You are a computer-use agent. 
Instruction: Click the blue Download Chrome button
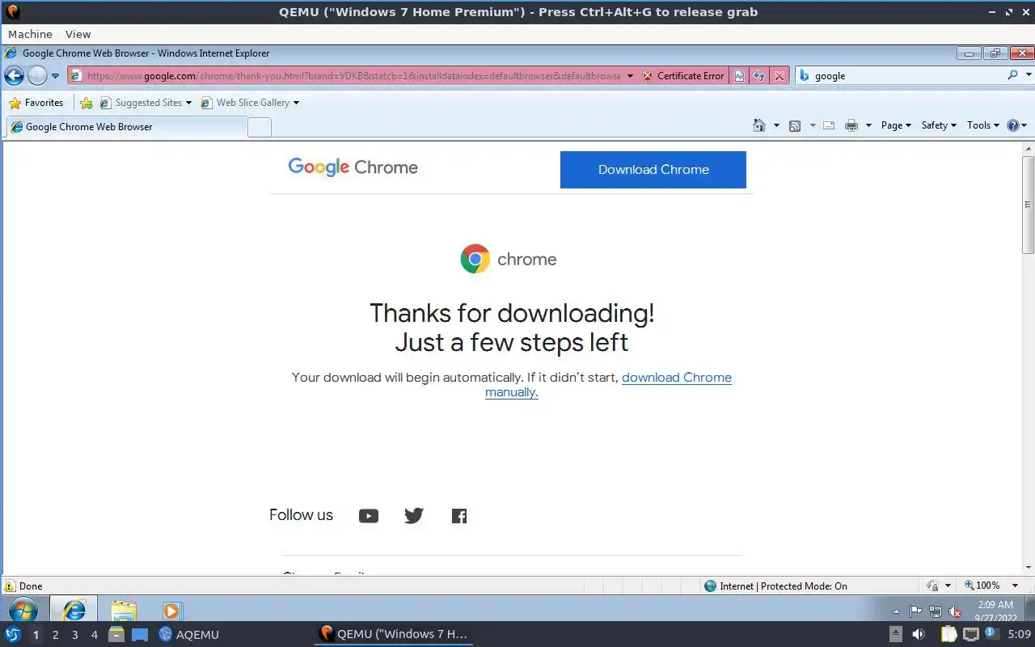pyautogui.click(x=653, y=170)
